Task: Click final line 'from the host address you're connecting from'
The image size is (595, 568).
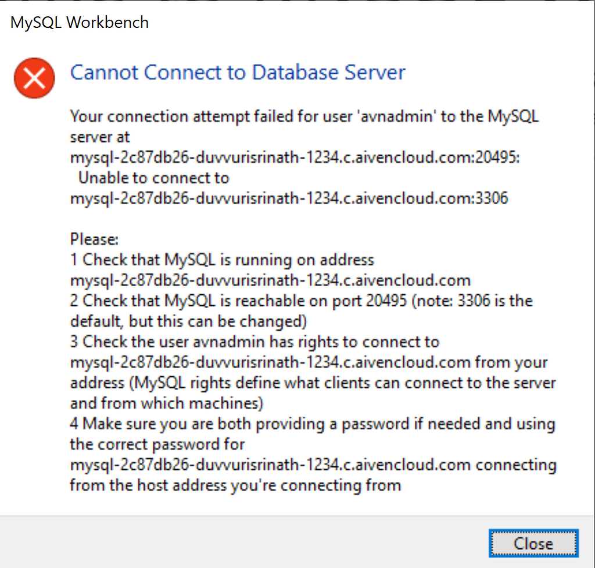Action: [236, 485]
